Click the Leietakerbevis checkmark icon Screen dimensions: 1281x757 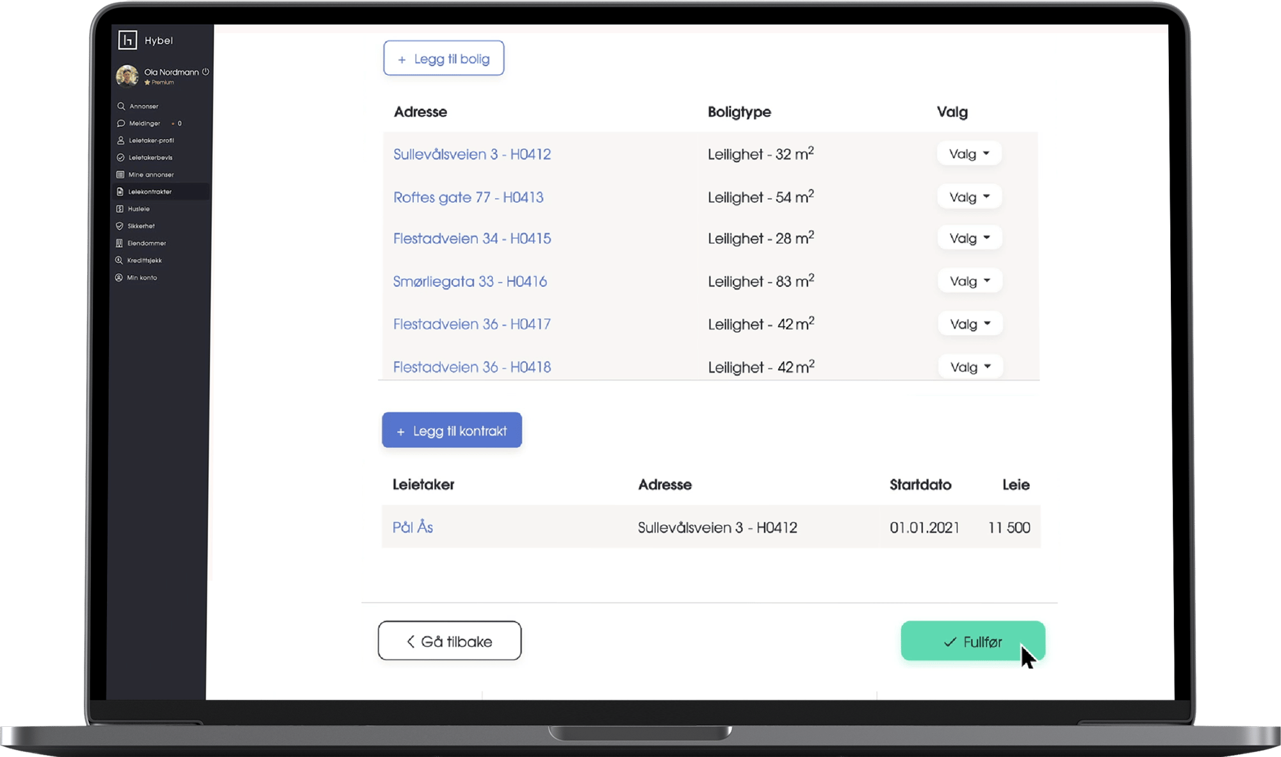120,158
